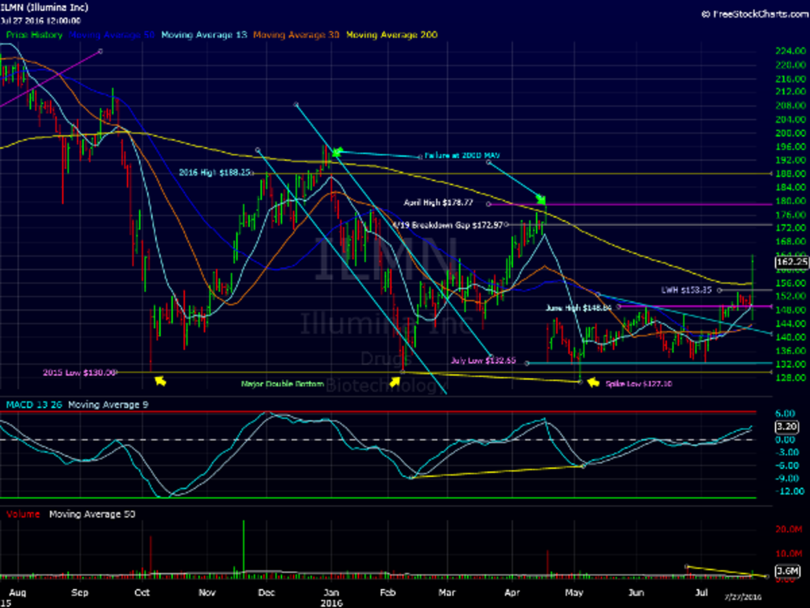Click the yellow arrow beside 2015 Low
Image resolution: width=810 pixels, height=608 pixels.
click(x=161, y=382)
